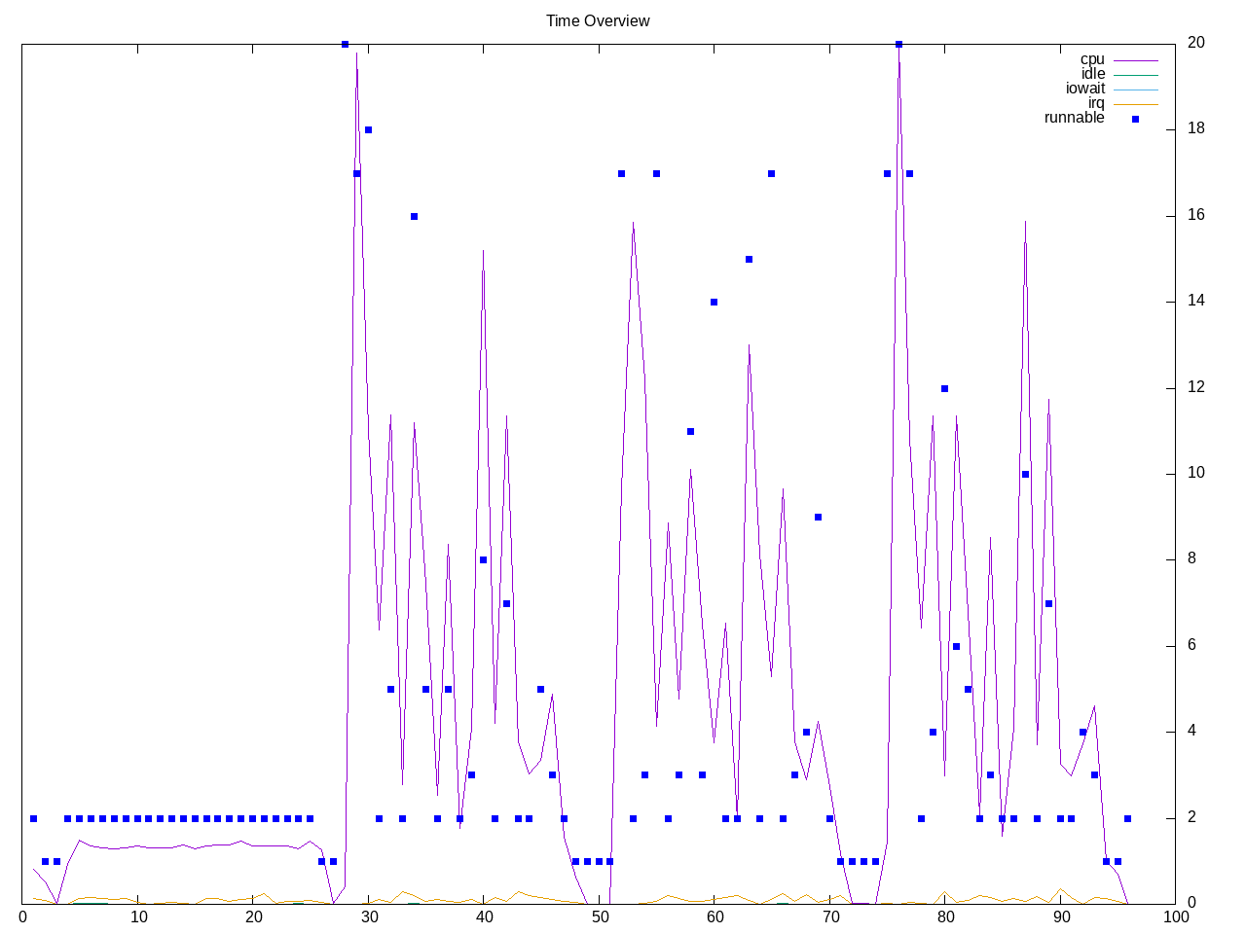This screenshot has width=1246, height=934.
Task: Click the purple line sample beside cpu legend
Action: tap(1135, 60)
